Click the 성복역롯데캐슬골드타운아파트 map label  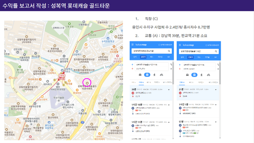(87, 87)
